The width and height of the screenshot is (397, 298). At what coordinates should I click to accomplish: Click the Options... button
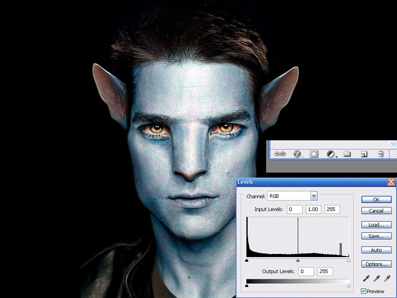coord(377,264)
